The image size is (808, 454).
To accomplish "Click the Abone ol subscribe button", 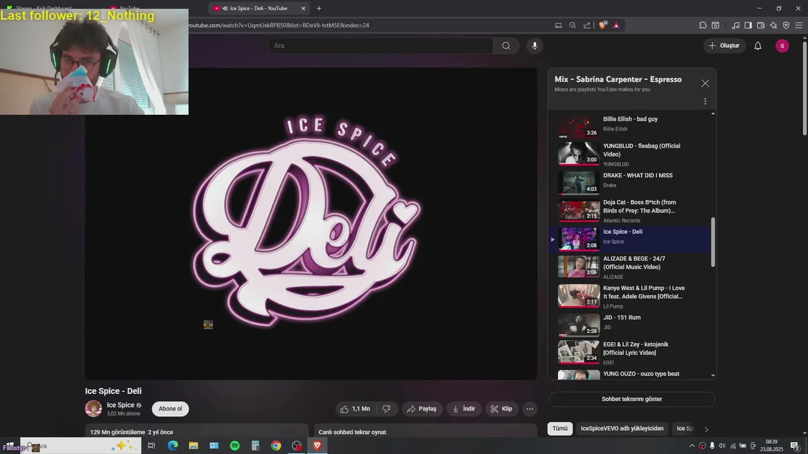I will (x=170, y=409).
